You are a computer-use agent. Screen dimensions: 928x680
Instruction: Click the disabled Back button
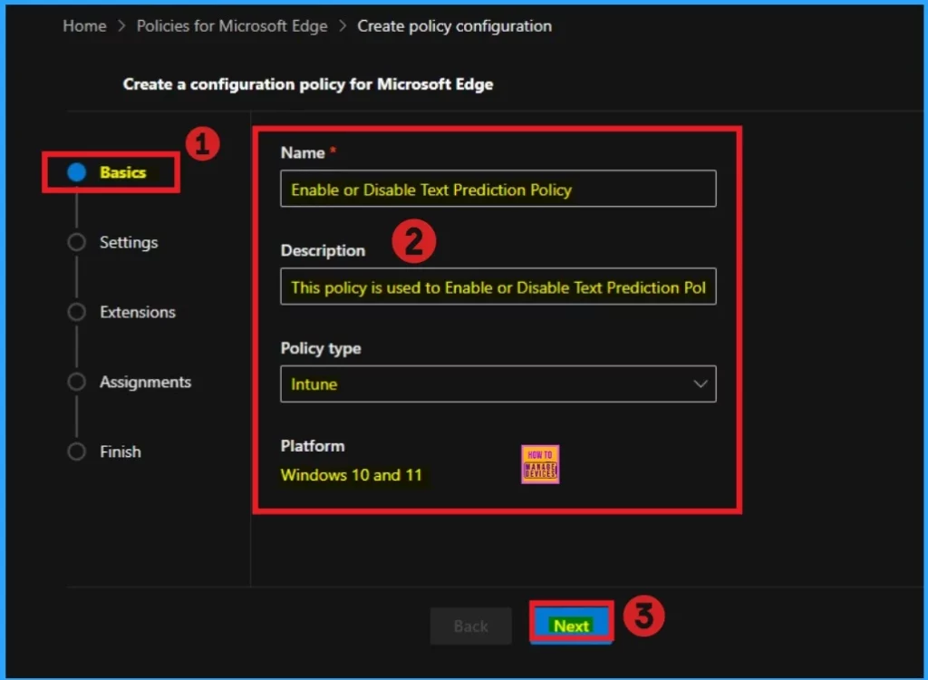coord(470,627)
